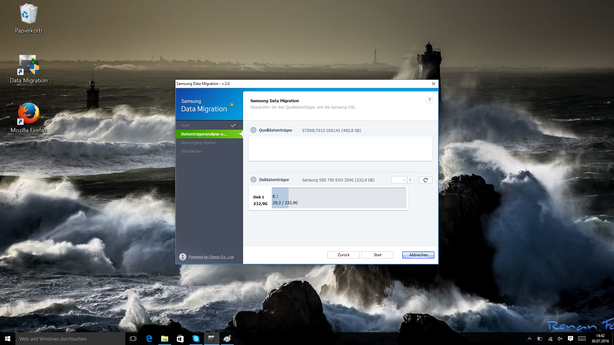Click the muted volume tray icon
The image size is (614, 345).
[x=560, y=339]
